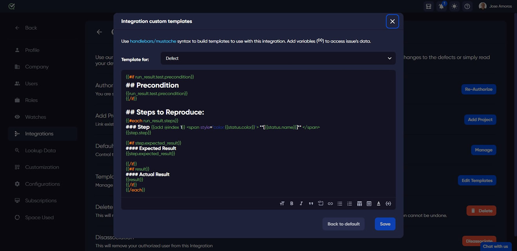The image size is (517, 251).
Task: Insert a hyperlink using the link icon
Action: click(x=330, y=204)
